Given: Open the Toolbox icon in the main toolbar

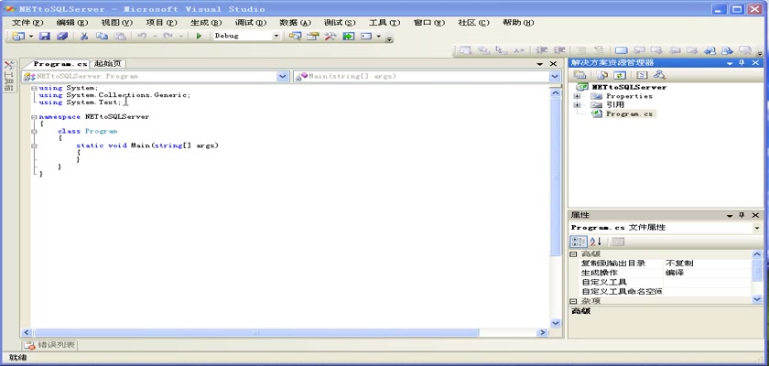Looking at the screenshot, I should (x=330, y=36).
